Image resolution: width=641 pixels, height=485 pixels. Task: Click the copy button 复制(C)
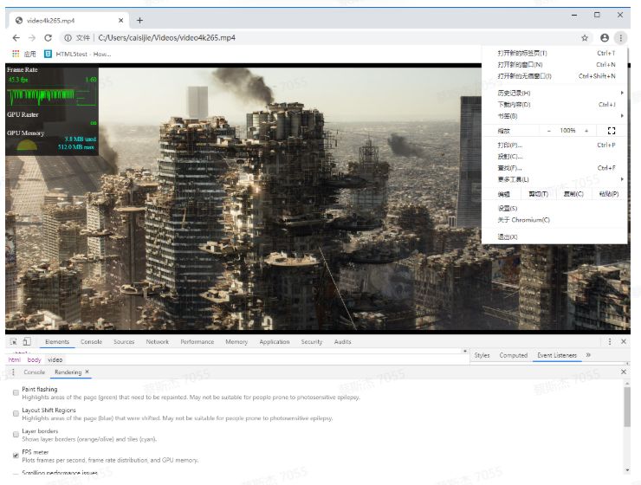(573, 194)
